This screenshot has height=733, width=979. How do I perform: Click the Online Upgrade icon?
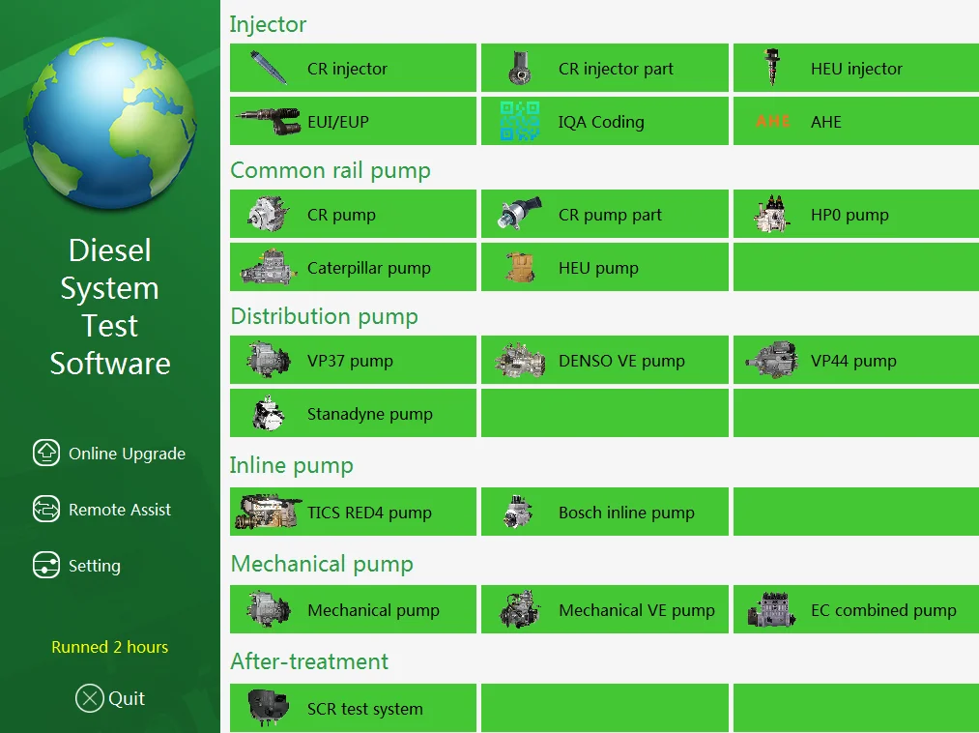(x=46, y=453)
